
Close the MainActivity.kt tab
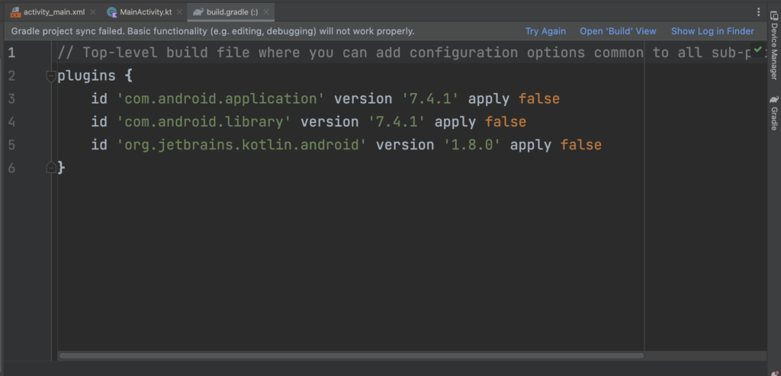180,12
